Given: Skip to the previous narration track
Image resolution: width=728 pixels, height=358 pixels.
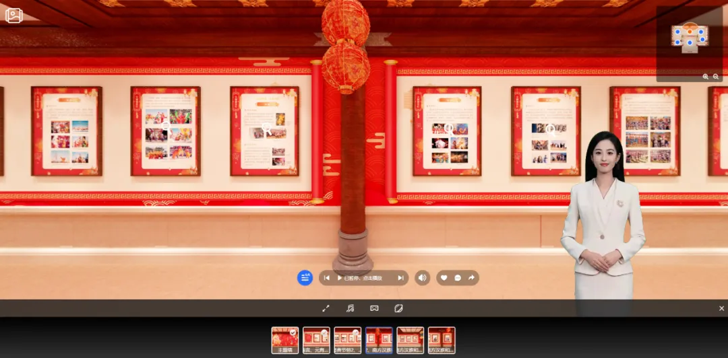Looking at the screenshot, I should click(x=326, y=278).
